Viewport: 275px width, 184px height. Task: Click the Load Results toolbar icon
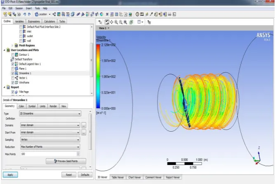click(5, 14)
